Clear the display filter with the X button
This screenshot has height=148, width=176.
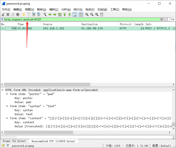click(x=162, y=19)
